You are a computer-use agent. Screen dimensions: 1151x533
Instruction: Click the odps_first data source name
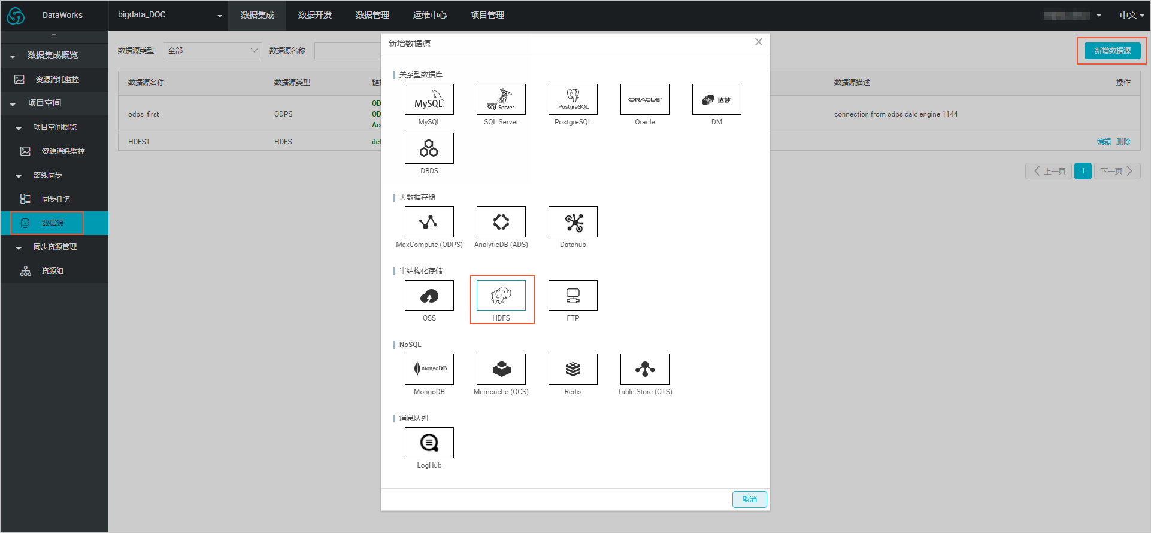[144, 114]
